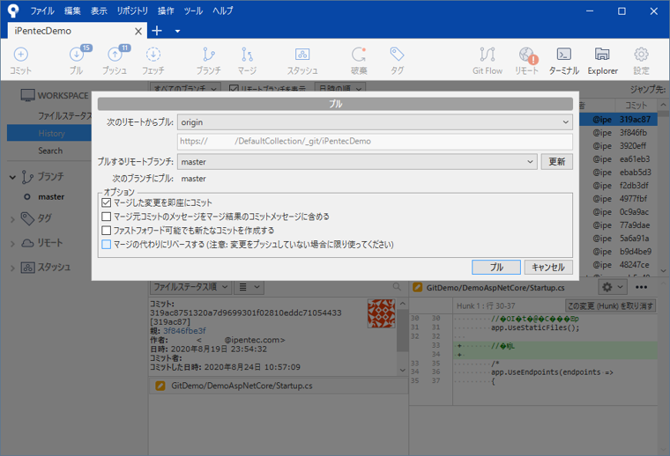The width and height of the screenshot is (670, 456).
Task: Select commit row 48247ce
Action: click(618, 265)
